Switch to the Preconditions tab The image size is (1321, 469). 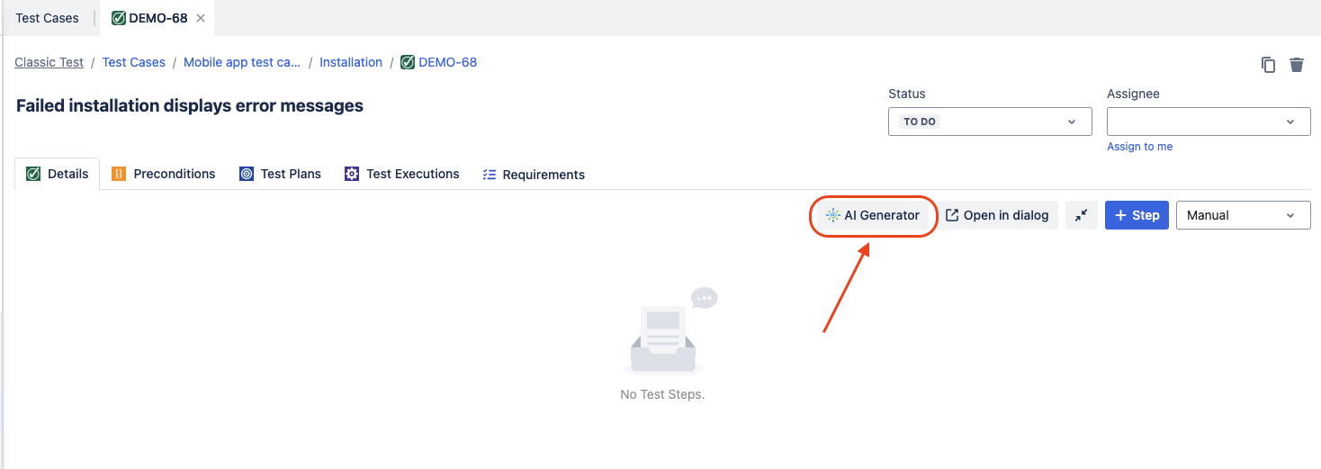(x=164, y=174)
